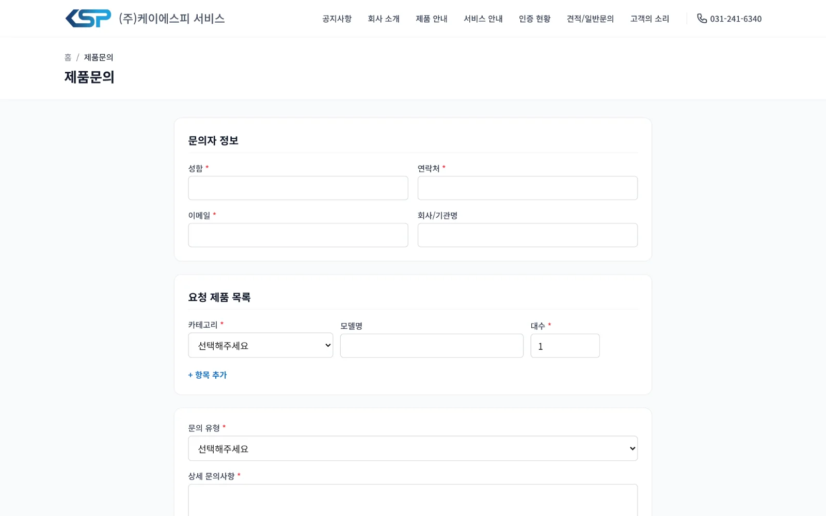Open the 고객의 소리 menu
Viewport: 826px width, 516px height.
coord(650,19)
